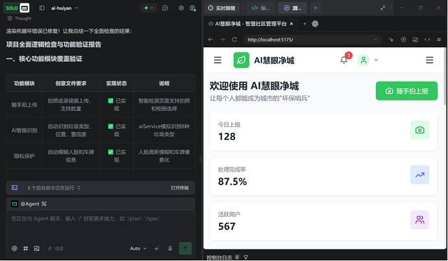Open the ai-huiyan project dropdown

[x=64, y=8]
